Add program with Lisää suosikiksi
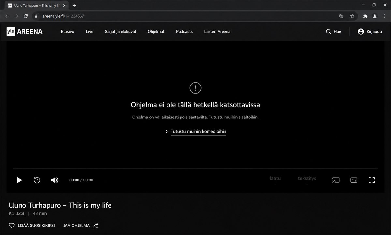Viewport: 391px width, 235px height. coord(32,226)
